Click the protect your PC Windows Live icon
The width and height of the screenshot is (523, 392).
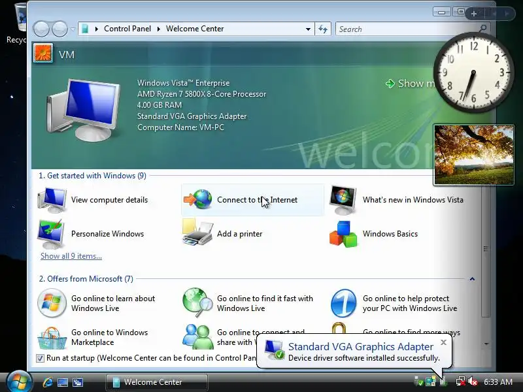pos(344,303)
